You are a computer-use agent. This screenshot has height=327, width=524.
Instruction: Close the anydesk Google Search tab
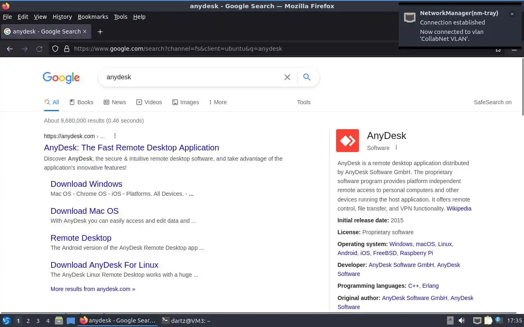(x=85, y=31)
